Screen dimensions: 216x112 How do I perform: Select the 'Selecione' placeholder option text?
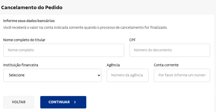click(17, 75)
